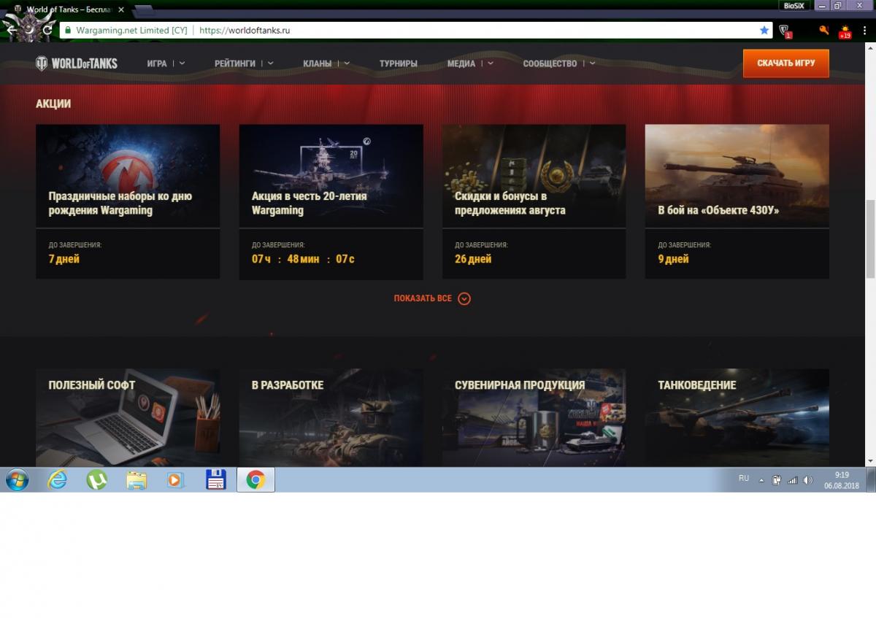Open the ТАНКОВЕДЕНИЕ tile
Image resolution: width=876 pixels, height=618 pixels.
(x=737, y=417)
